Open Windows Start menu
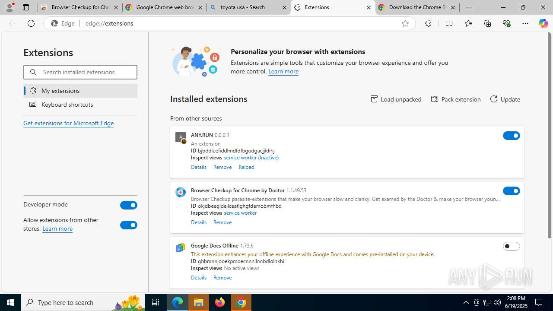The width and height of the screenshot is (553, 311). 10,302
